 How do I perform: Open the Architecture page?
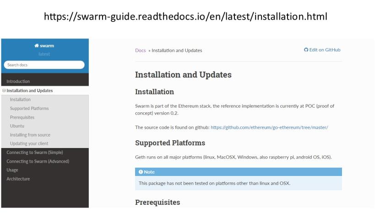coord(18,179)
